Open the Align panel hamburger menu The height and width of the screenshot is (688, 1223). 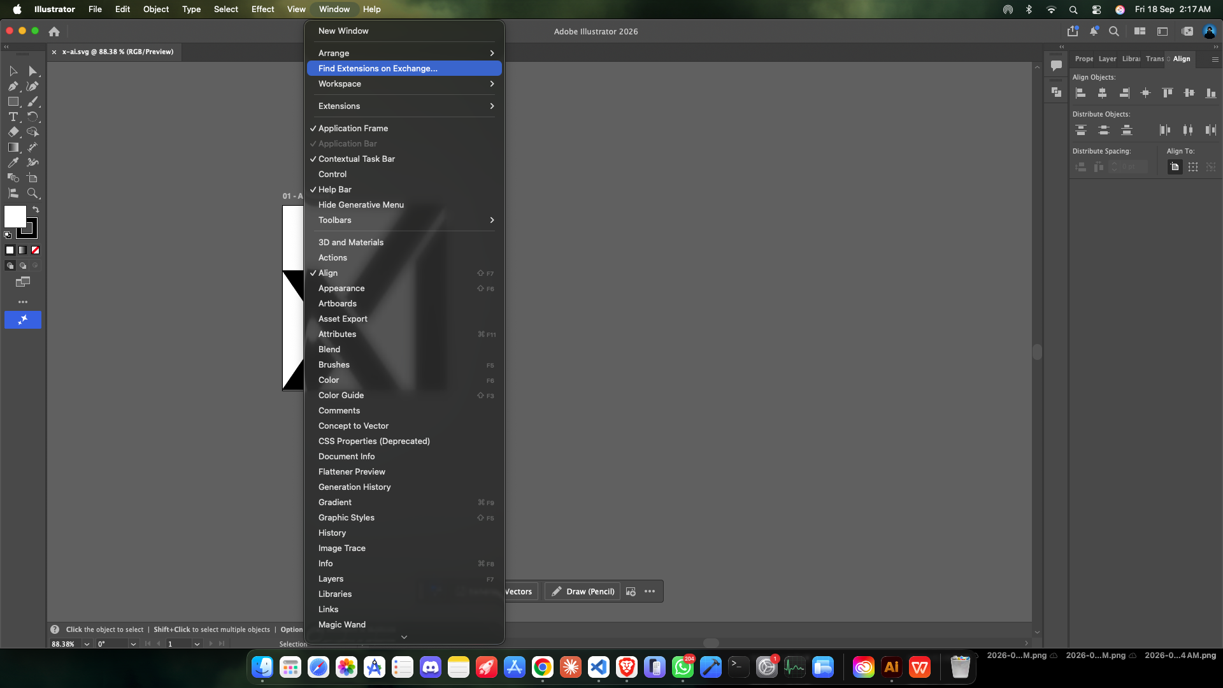(1215, 59)
